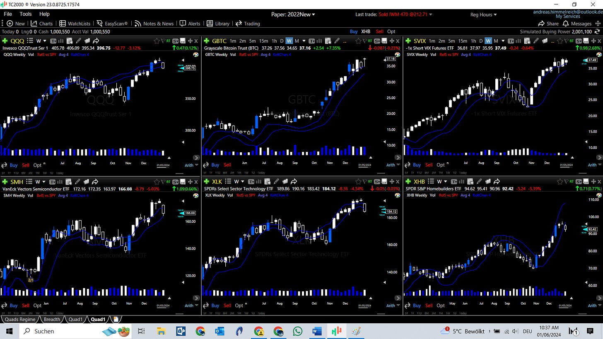603x339 pixels.
Task: Switch to the Quads Regime tab
Action: pos(20,319)
